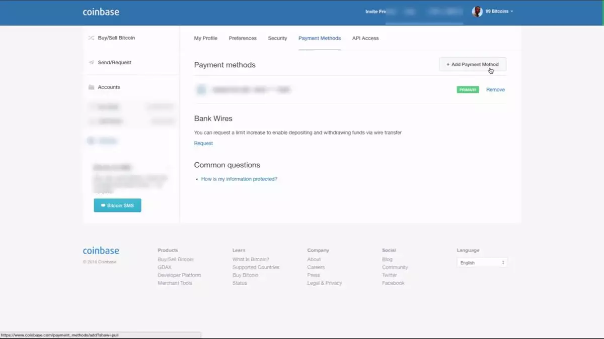This screenshot has width=604, height=339.
Task: Open Merchant Tools footer link
Action: 175,283
